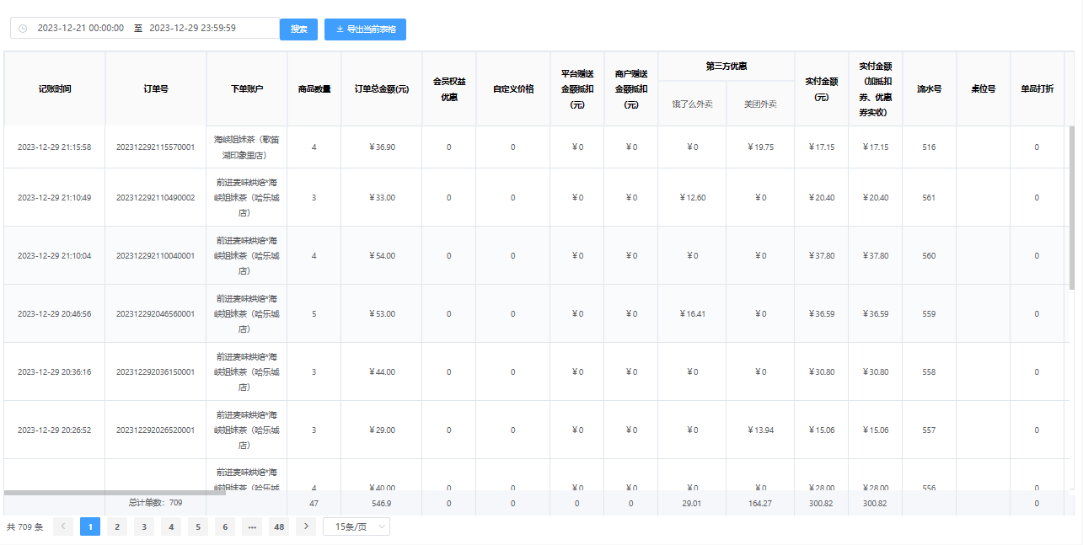The image size is (1083, 545).
Task: Click the start date 2023-12-21 input
Action: tap(80, 28)
